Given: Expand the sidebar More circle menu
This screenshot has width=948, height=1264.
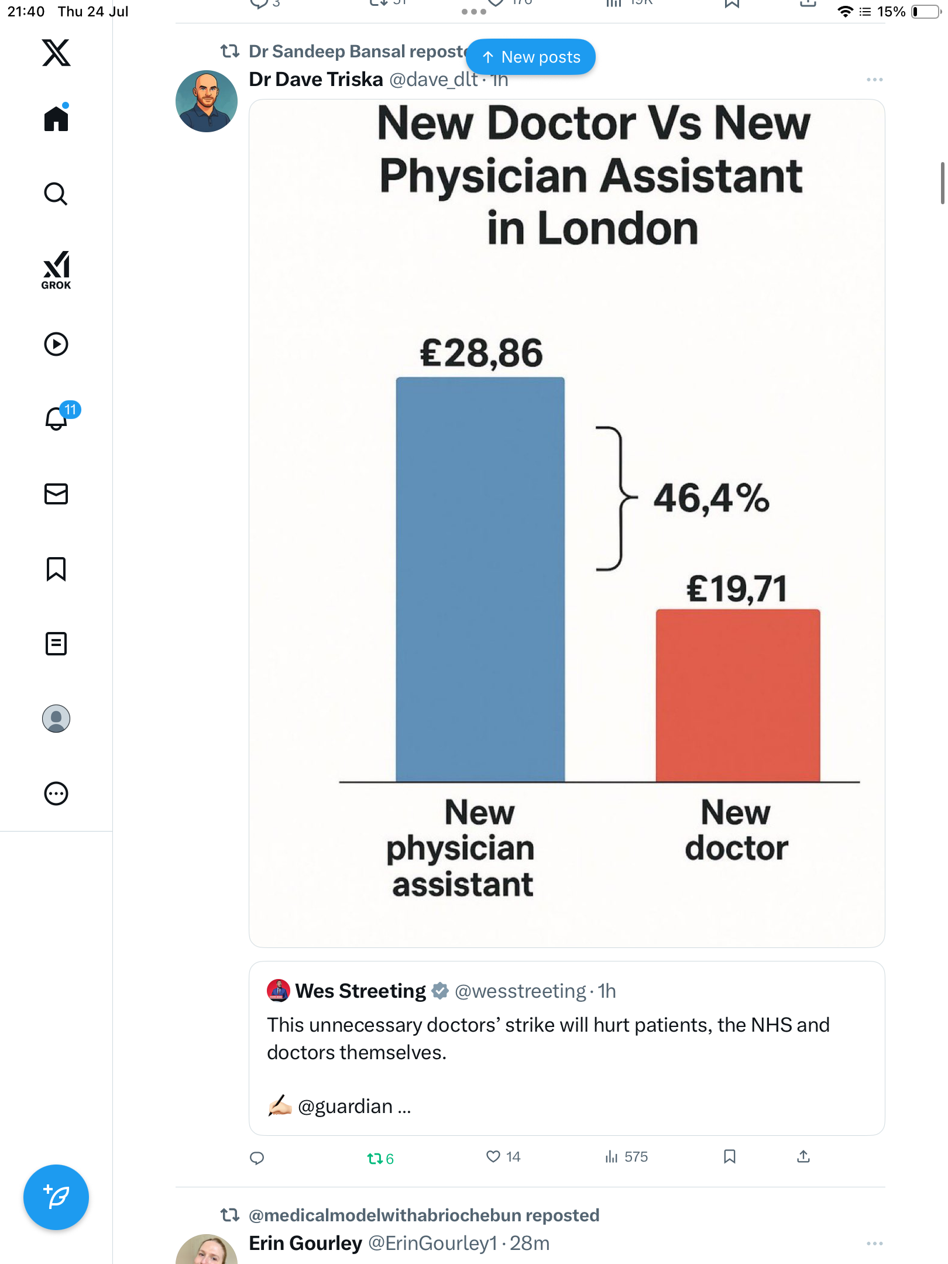Looking at the screenshot, I should pos(56,794).
